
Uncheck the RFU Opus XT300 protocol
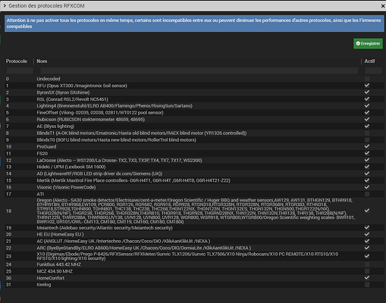[367, 86]
